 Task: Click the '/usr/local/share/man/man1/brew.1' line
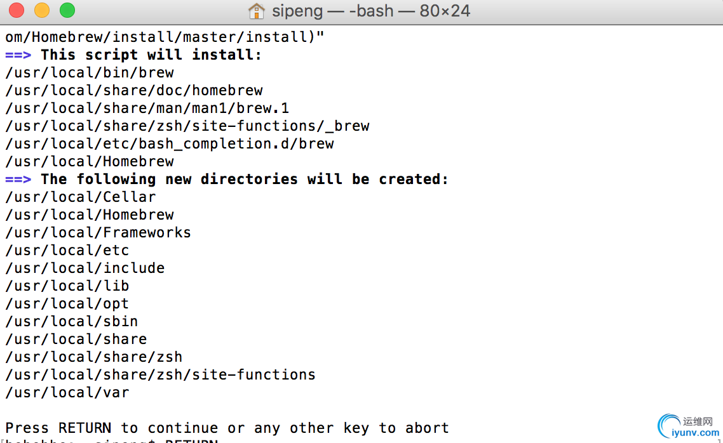[147, 109]
